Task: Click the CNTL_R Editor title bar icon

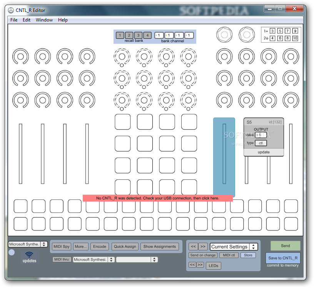Action: 11,10
